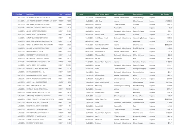Select the 'Furniture & Fixtures' sub-category cell
Screen dimensions: 185x125
coord(140,79)
